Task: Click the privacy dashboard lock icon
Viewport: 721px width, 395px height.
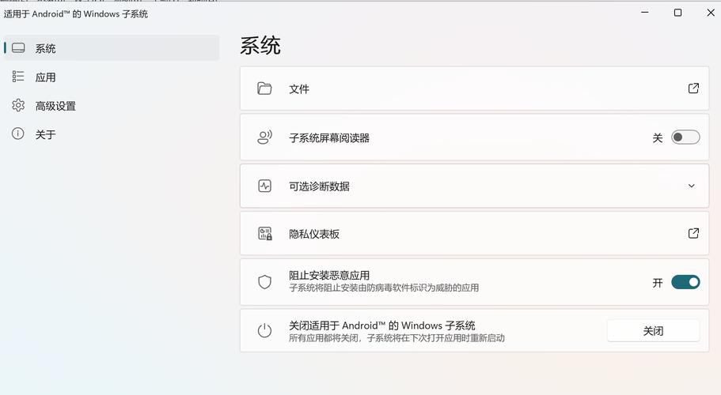Action: (265, 234)
